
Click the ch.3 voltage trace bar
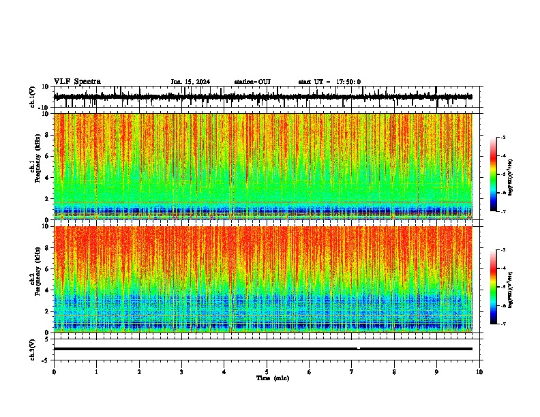262,349
